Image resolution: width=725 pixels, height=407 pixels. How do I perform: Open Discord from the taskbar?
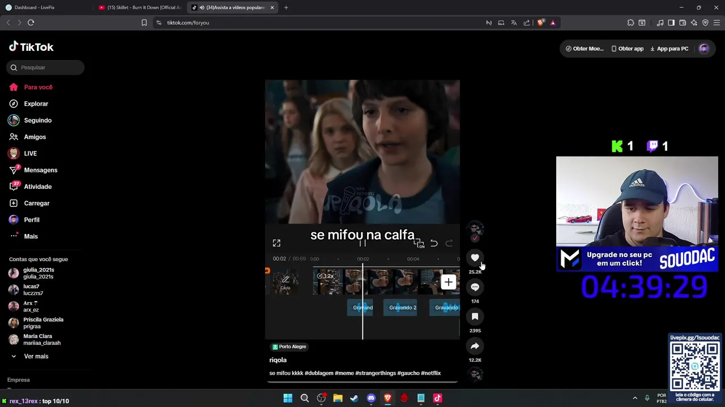371,398
